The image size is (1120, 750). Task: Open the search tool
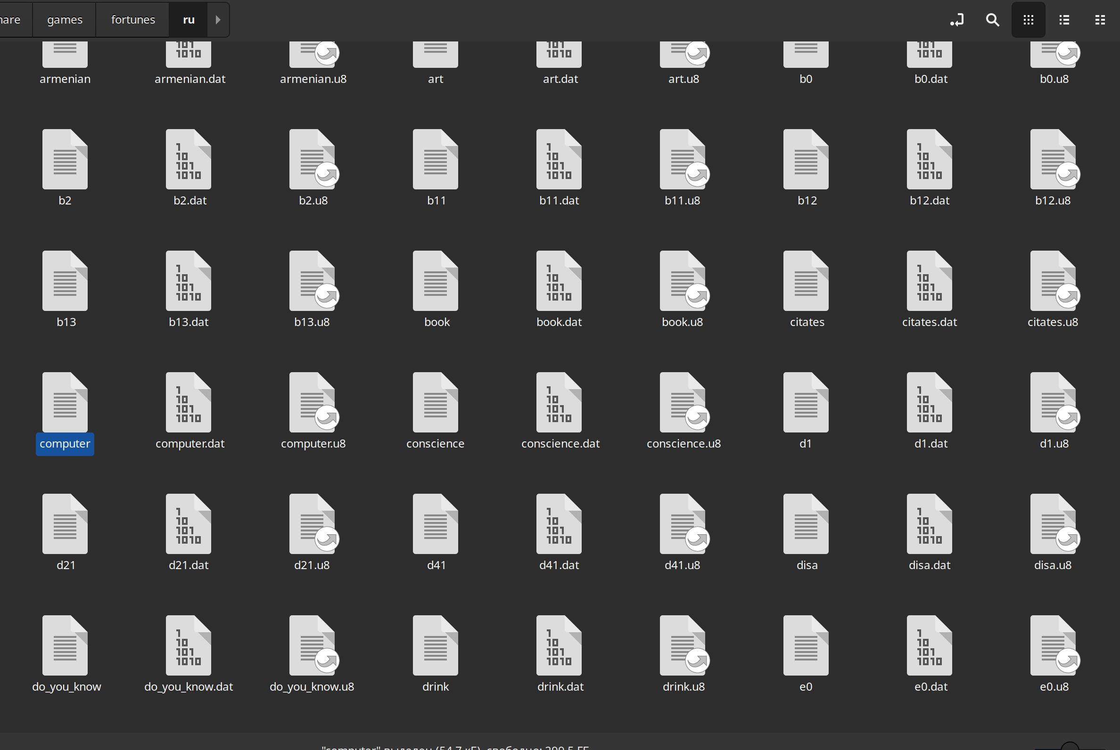coord(993,20)
